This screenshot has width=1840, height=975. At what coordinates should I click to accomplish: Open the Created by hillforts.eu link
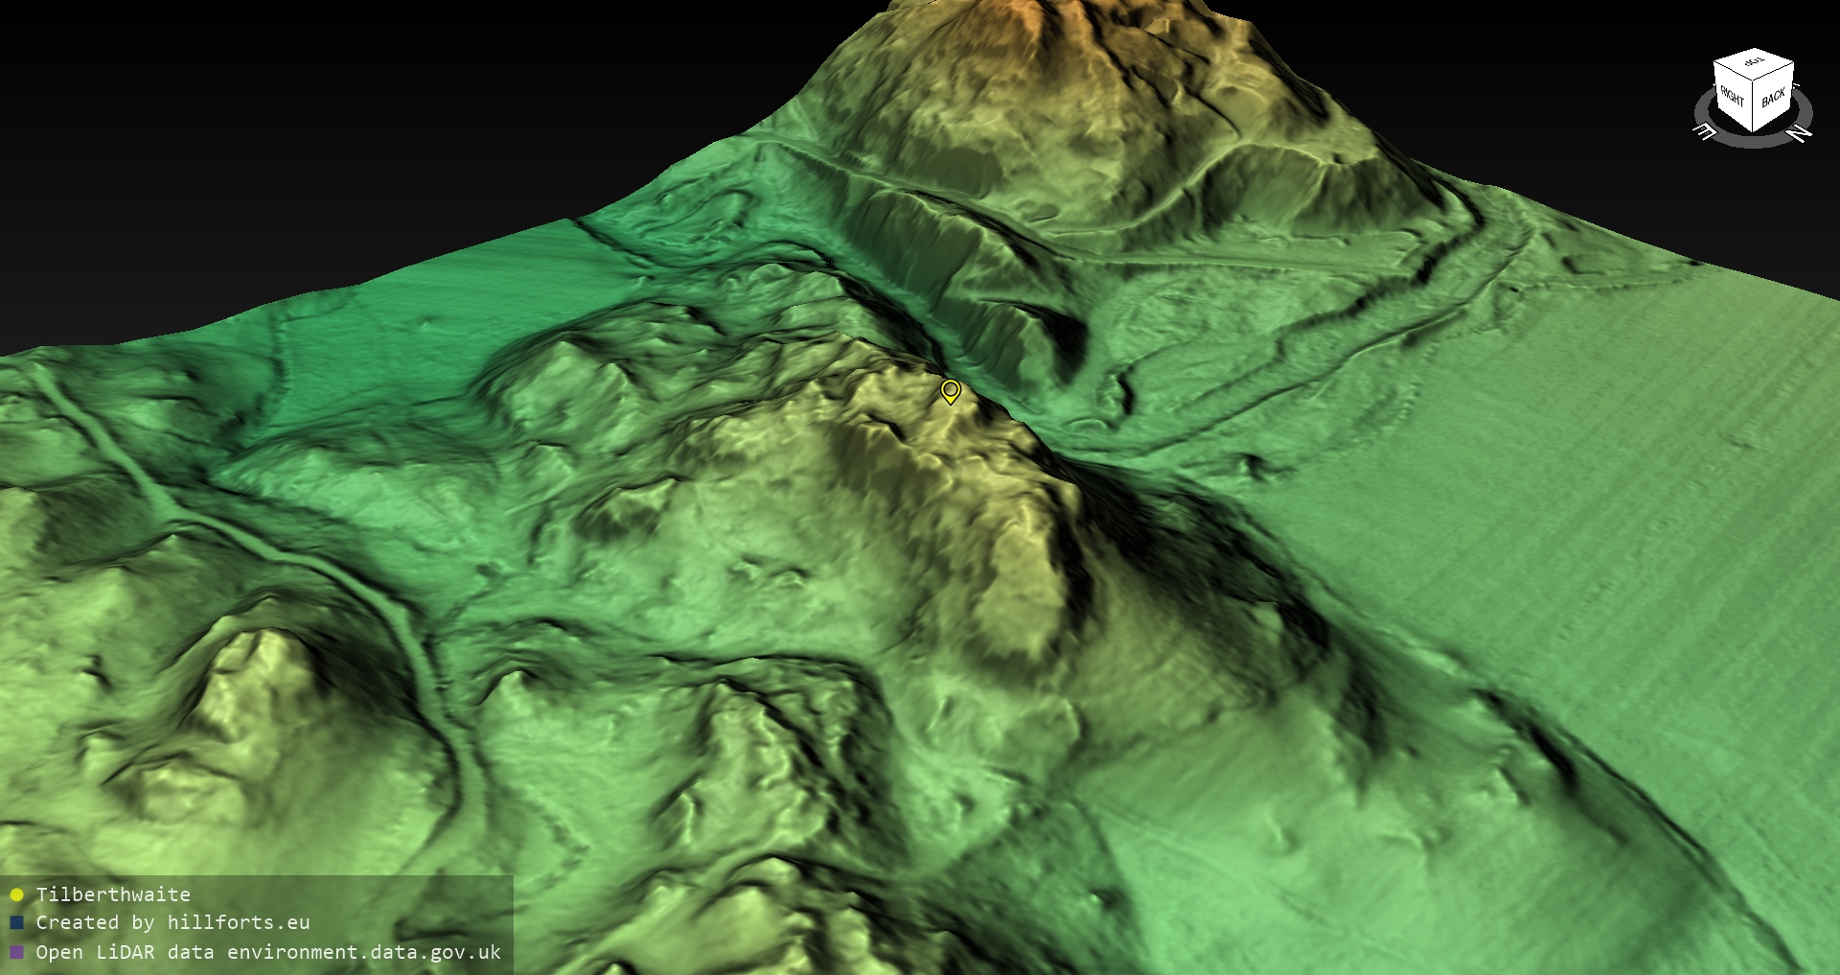click(172, 922)
